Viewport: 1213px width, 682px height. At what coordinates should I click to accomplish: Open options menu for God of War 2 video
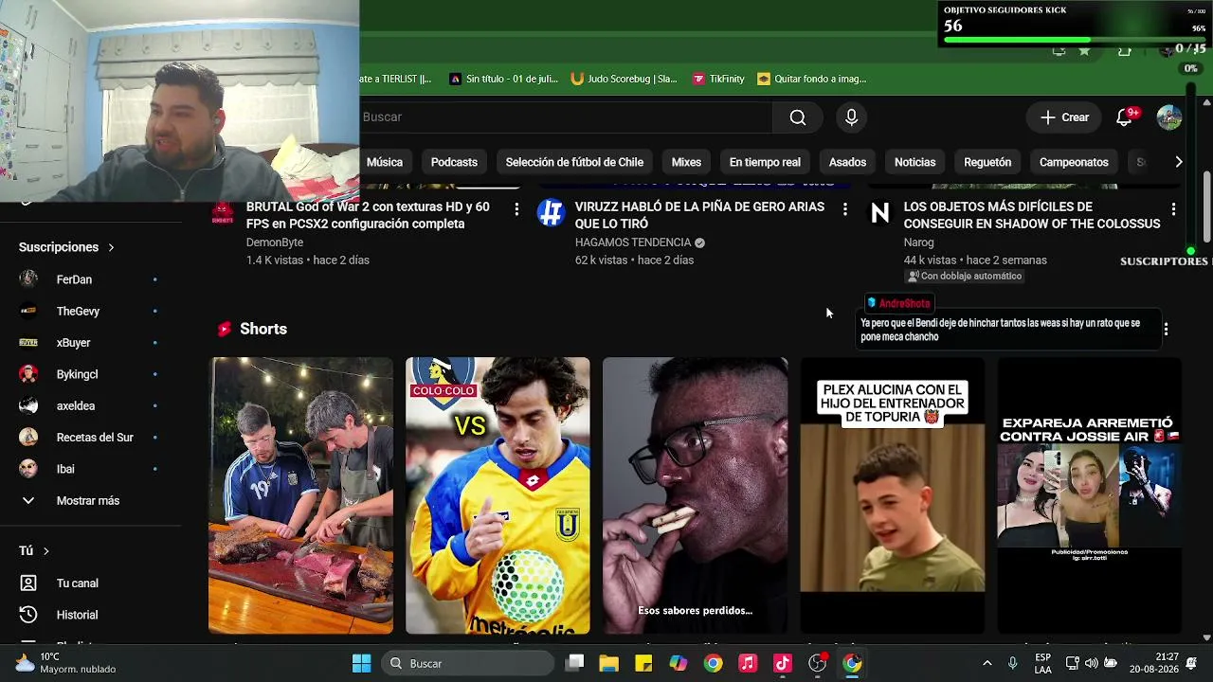coord(516,209)
